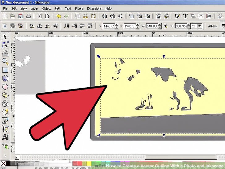This screenshot has width=225, height=169.
Task: Open Align and Distribute icon
Action: [209, 16]
